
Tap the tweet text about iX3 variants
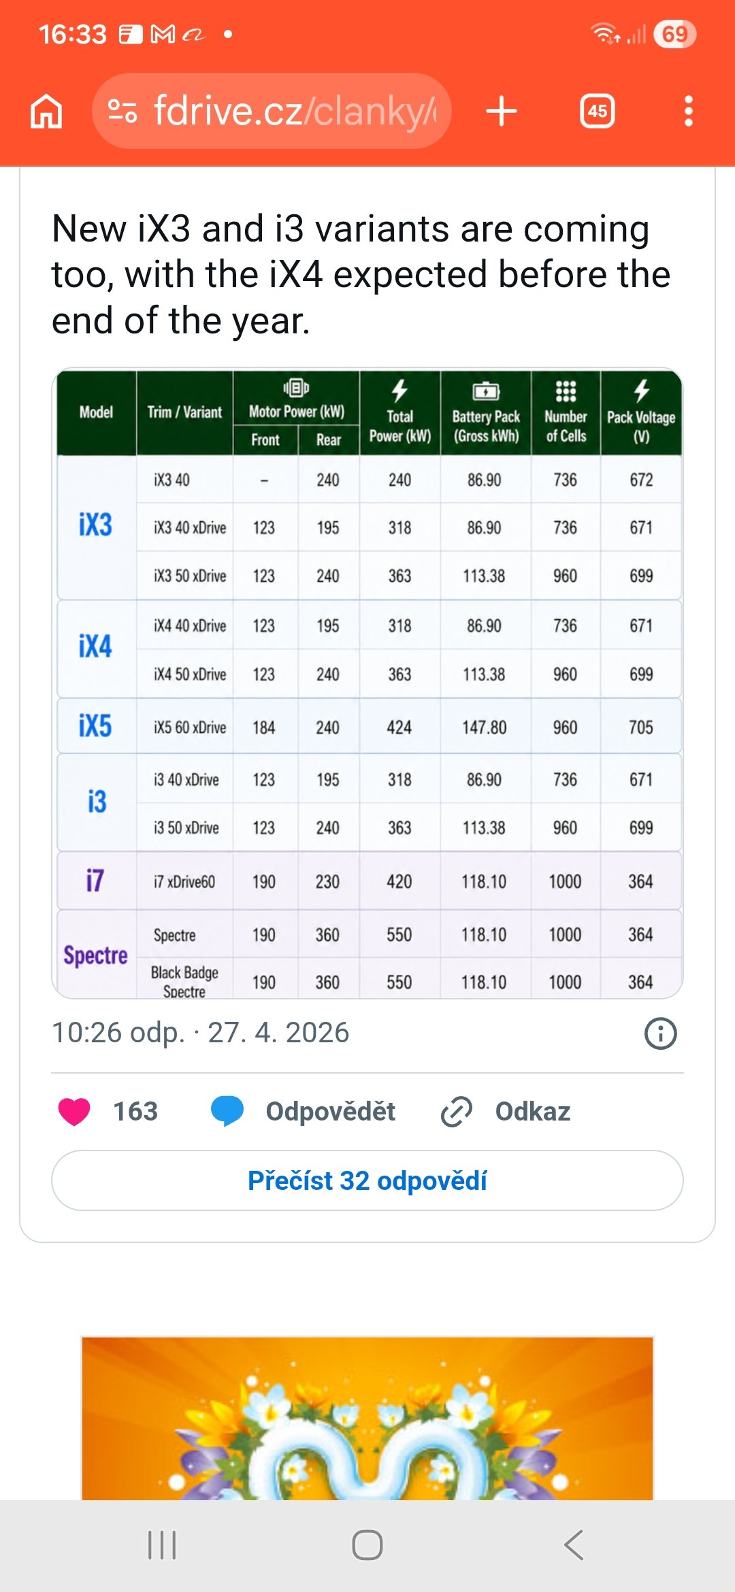(x=361, y=274)
